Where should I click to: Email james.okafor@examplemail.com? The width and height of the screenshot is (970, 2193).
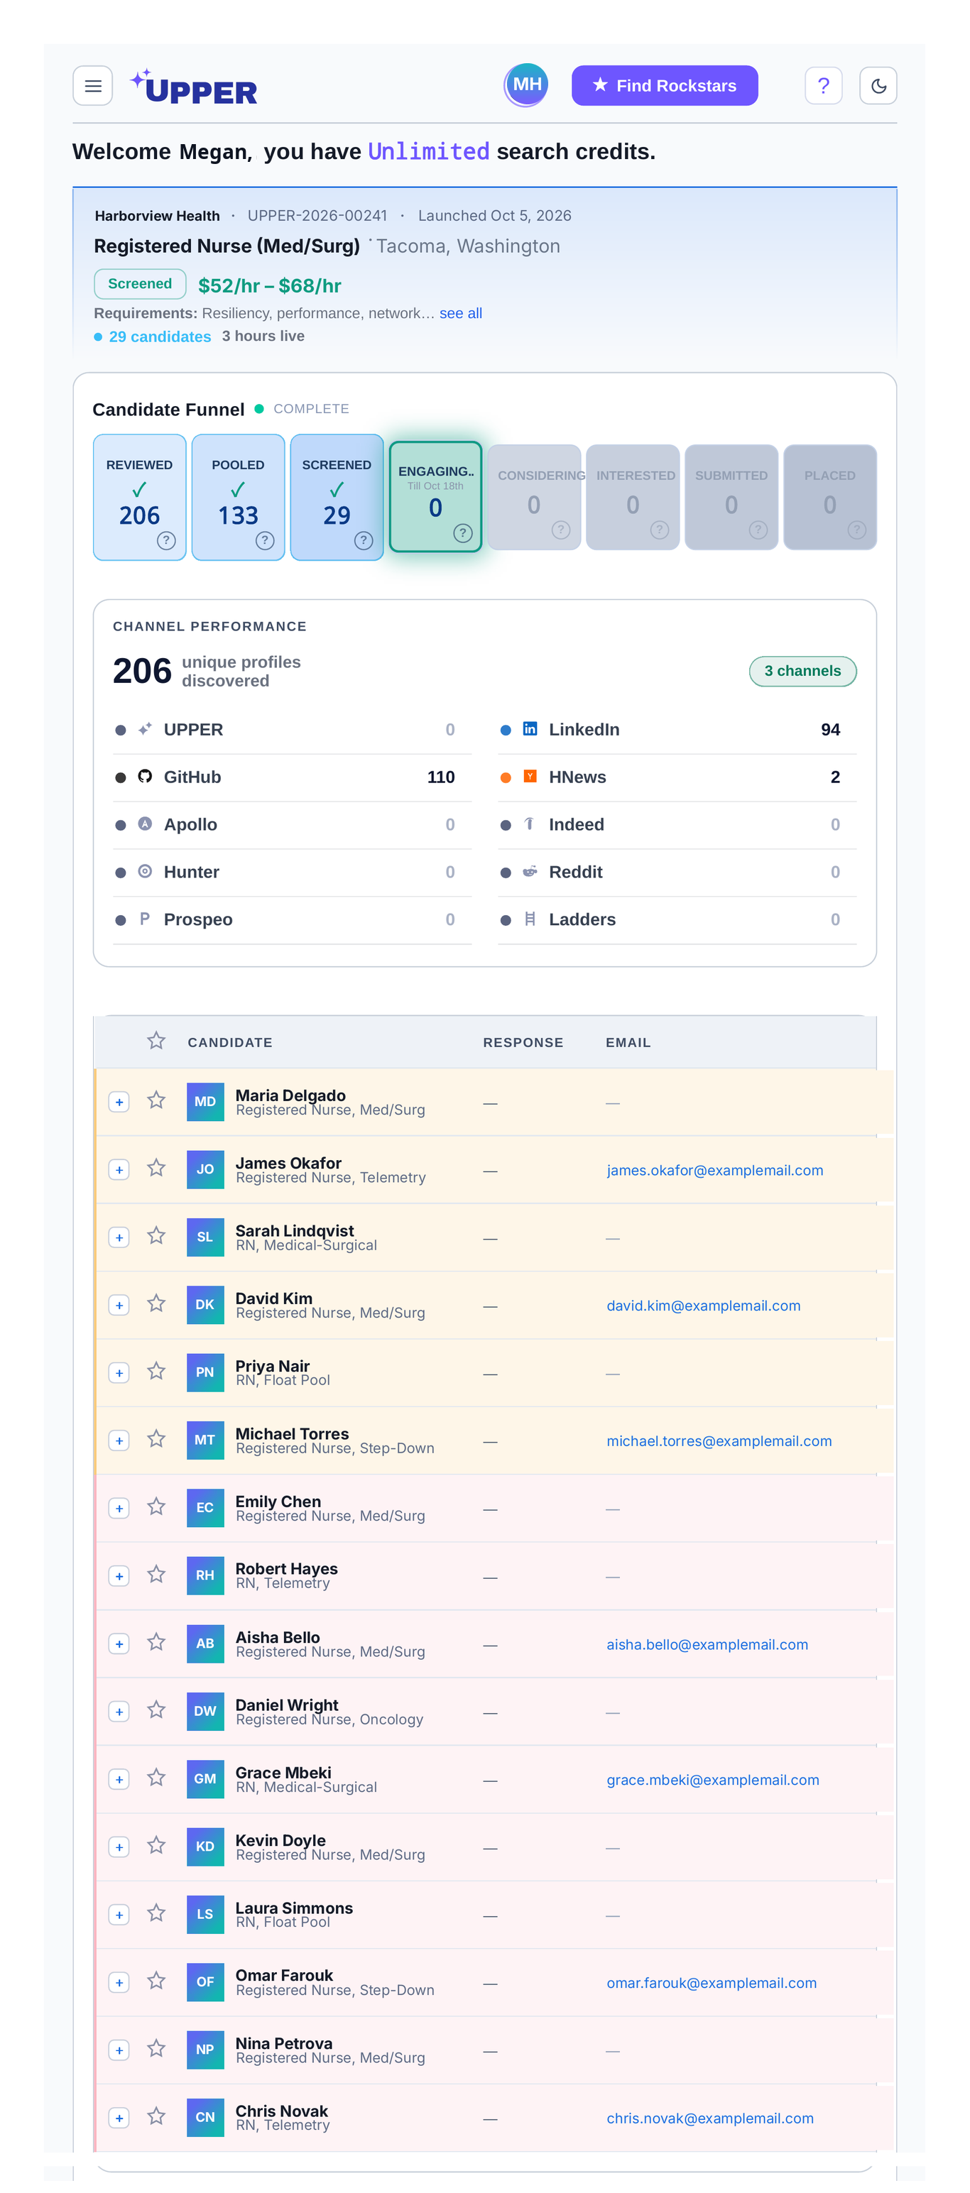coord(714,1171)
